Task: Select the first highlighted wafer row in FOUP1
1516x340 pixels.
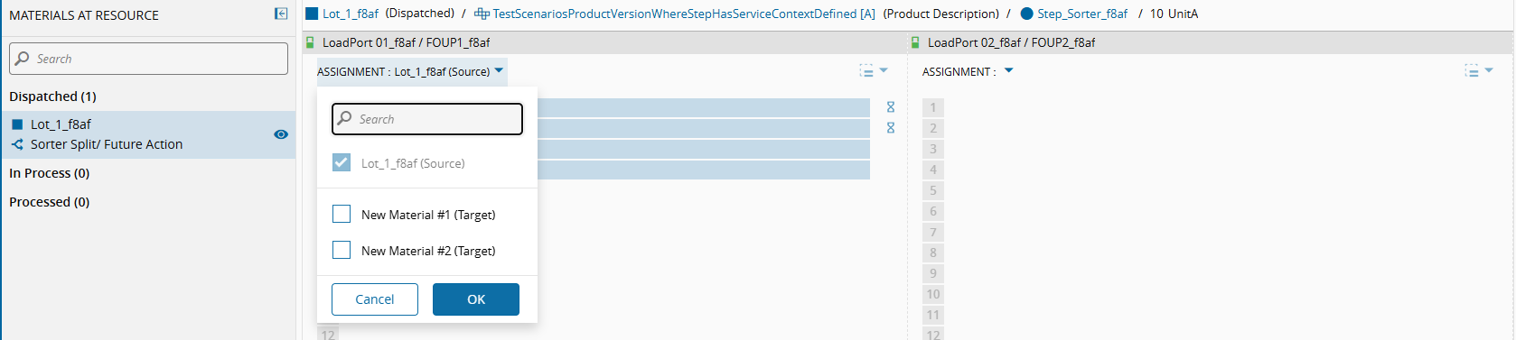Action: point(704,107)
